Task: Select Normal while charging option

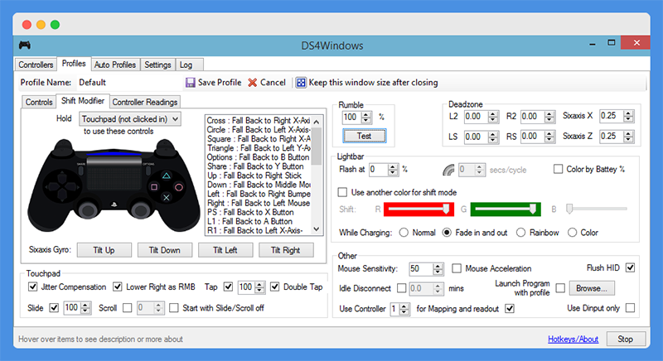Action: pos(404,233)
